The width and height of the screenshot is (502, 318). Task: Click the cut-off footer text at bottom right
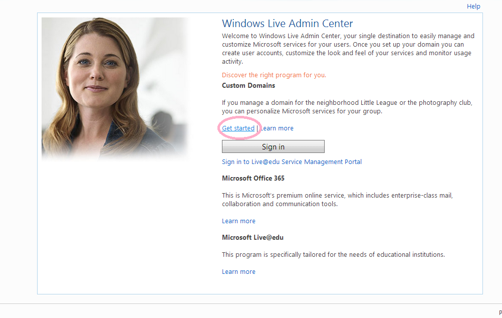point(499,312)
